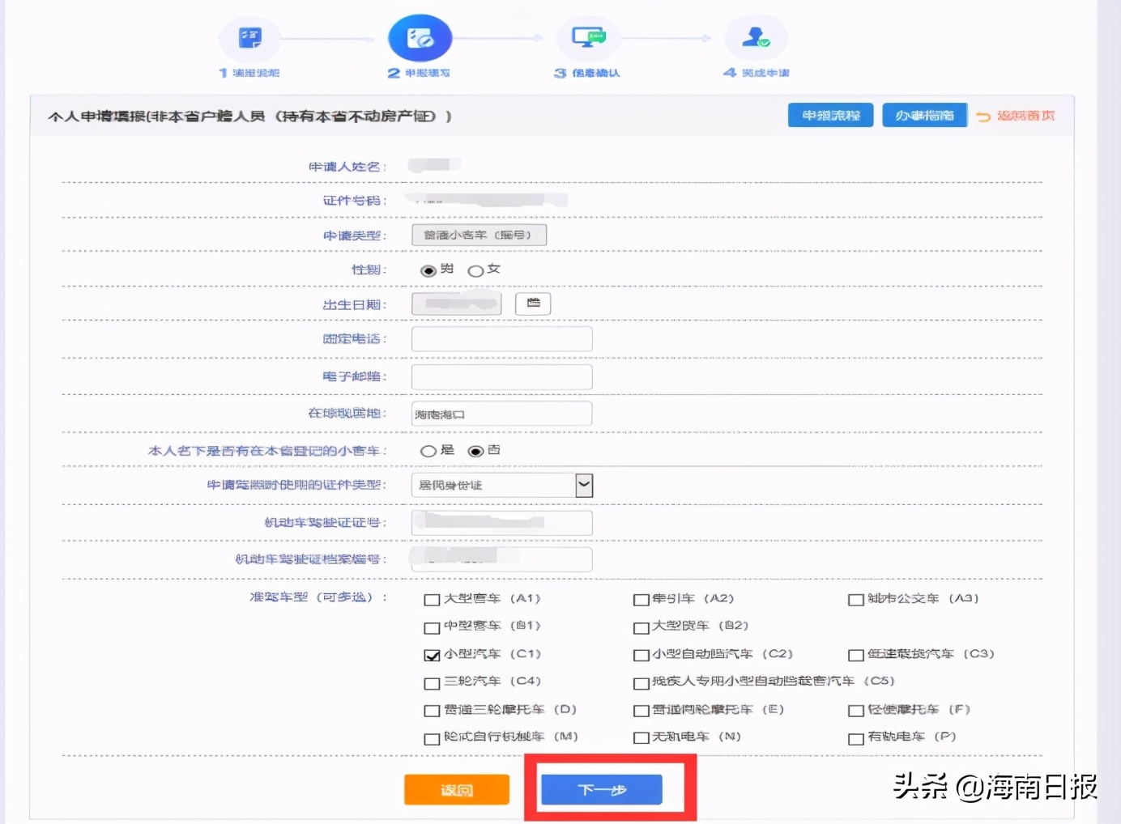This screenshot has height=824, width=1121.
Task: Check 轮式自行机械车 (M) checkbox
Action: coord(432,738)
